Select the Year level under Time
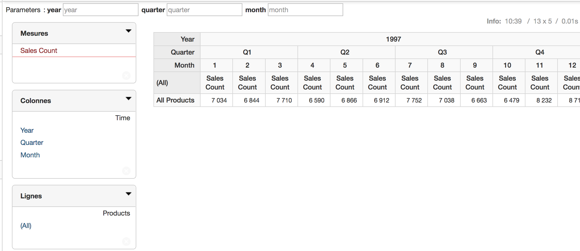 [x=27, y=130]
